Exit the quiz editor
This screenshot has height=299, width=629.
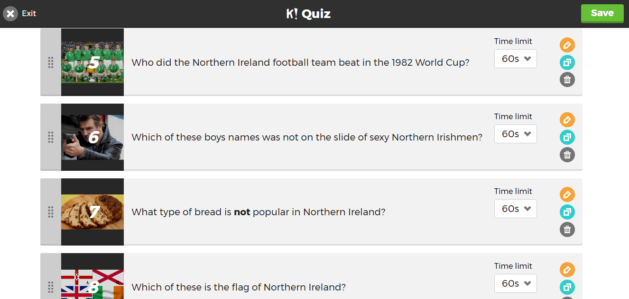coord(19,13)
